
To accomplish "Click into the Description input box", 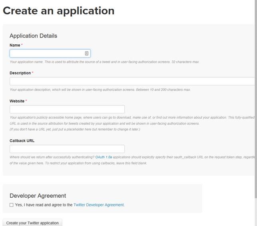I will point(132,81).
